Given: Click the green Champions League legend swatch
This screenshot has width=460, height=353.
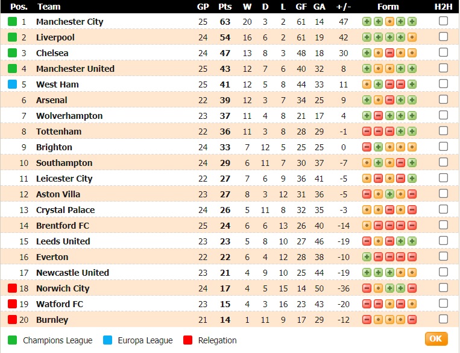Looking at the screenshot, I should pos(12,340).
